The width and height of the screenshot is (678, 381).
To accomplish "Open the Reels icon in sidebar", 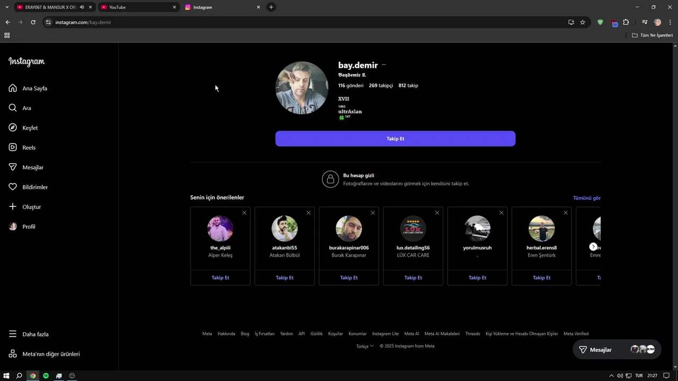I will click(13, 147).
